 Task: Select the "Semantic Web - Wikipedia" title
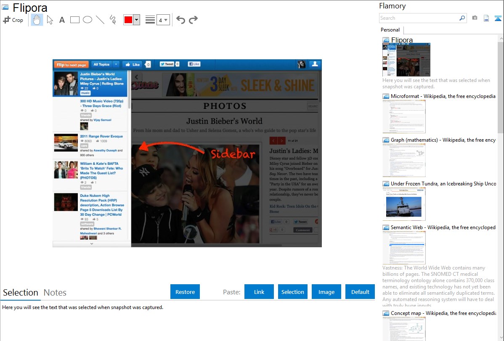tap(443, 227)
